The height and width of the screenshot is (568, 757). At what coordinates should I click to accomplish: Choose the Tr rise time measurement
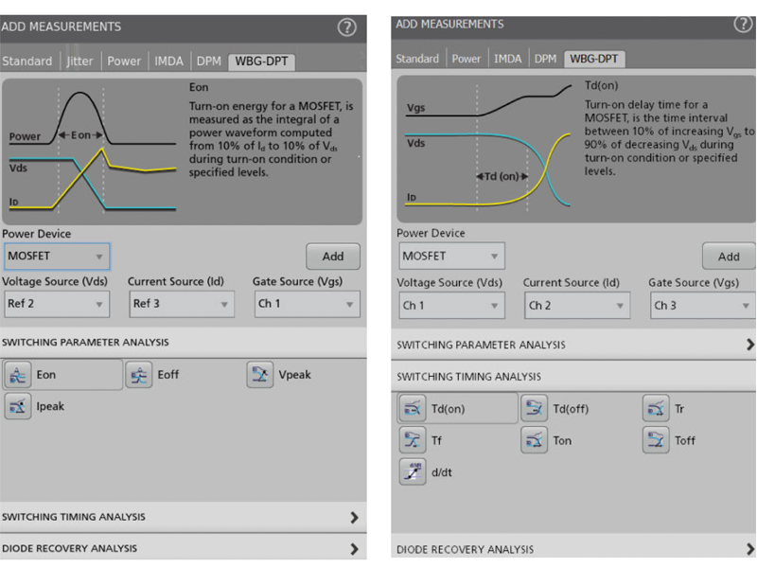(x=656, y=409)
